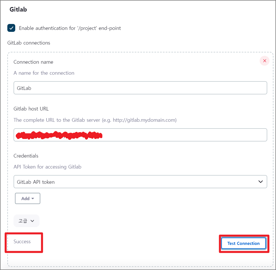Focus the Connection name input field
This screenshot has height=270, width=276.
[140, 88]
